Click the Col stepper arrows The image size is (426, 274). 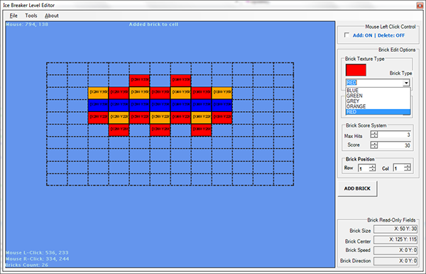(407, 168)
